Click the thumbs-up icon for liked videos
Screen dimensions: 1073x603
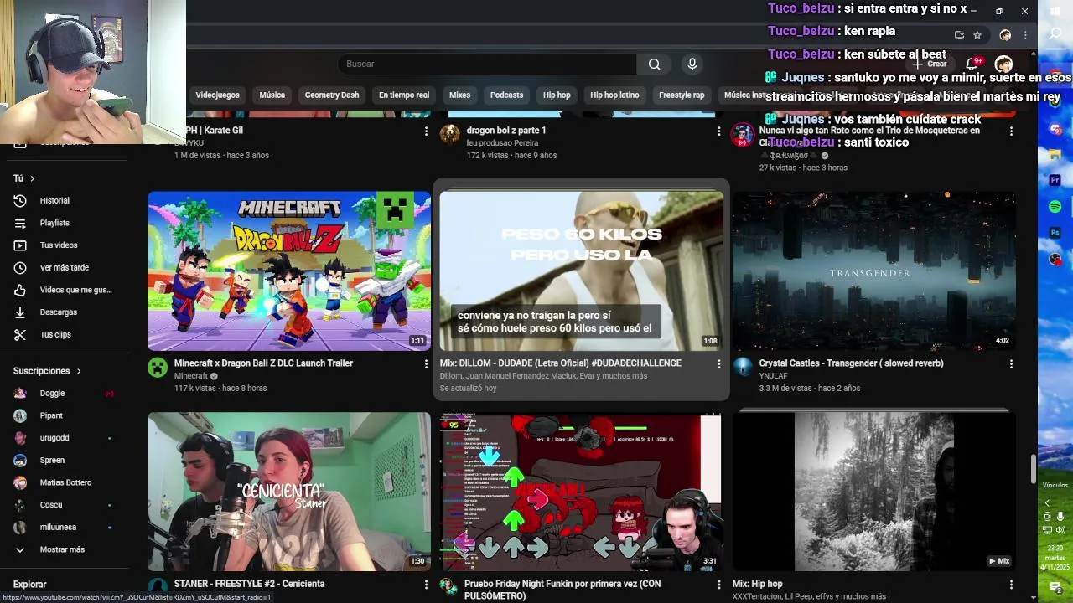(x=20, y=290)
